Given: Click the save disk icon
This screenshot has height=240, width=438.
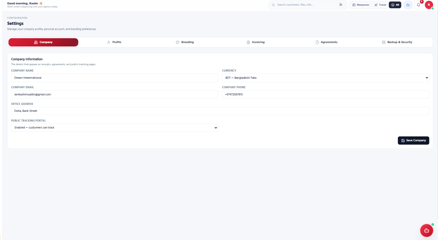Looking at the screenshot, I should tap(403, 141).
